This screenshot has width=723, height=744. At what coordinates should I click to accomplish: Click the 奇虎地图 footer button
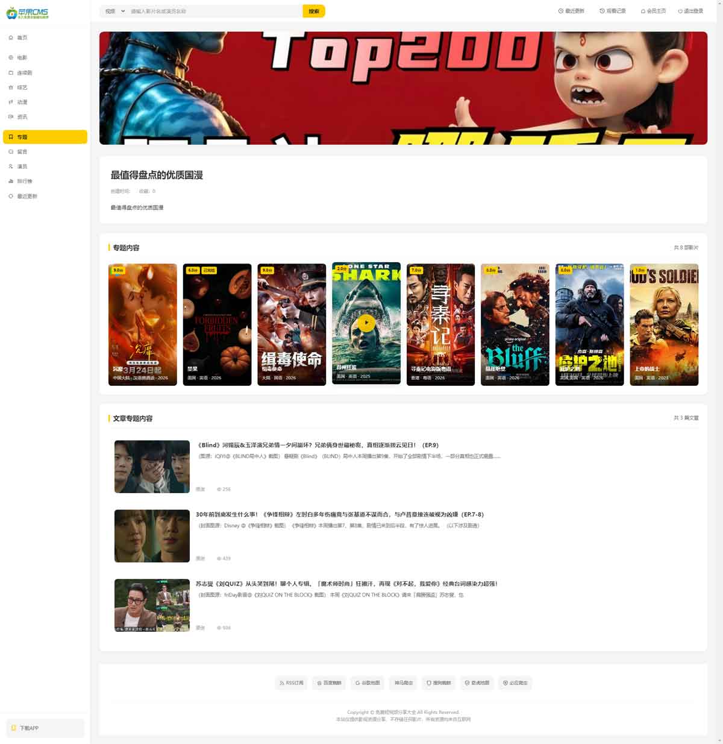(477, 683)
